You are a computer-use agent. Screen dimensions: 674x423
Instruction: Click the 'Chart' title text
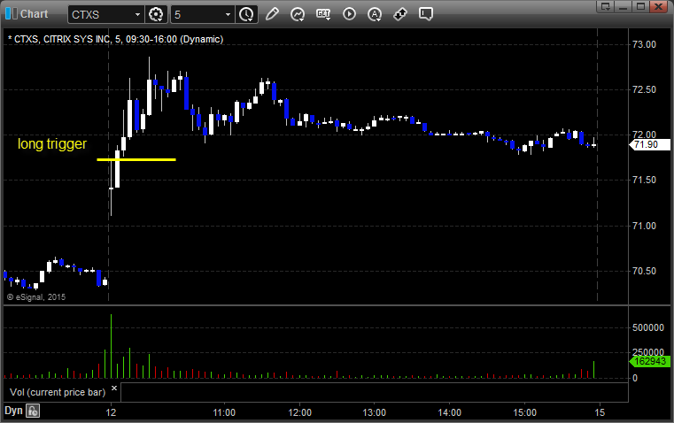coord(34,14)
